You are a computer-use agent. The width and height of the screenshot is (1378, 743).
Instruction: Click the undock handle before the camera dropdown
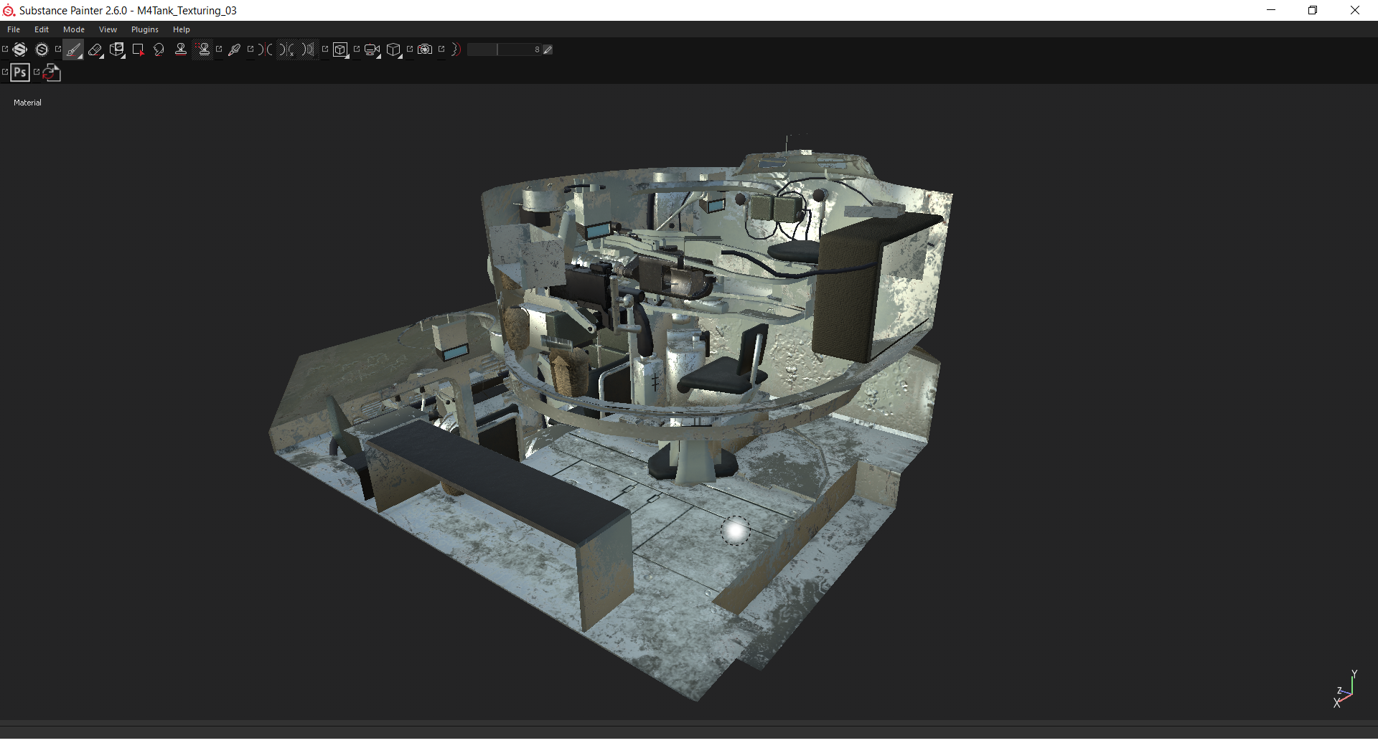click(x=357, y=49)
